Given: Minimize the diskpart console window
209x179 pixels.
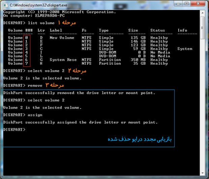Looking at the screenshot, I should 178,4.
